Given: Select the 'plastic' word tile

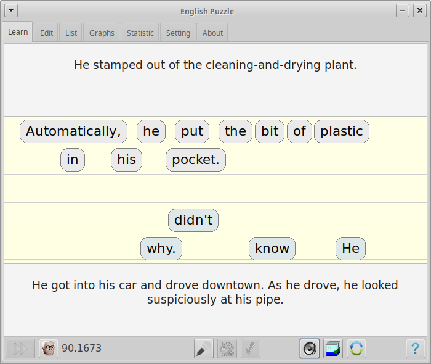Looking at the screenshot, I should click(x=342, y=131).
